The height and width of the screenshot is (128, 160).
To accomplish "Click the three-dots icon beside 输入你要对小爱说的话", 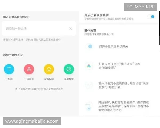I will pyautogui.click(x=89, y=85).
